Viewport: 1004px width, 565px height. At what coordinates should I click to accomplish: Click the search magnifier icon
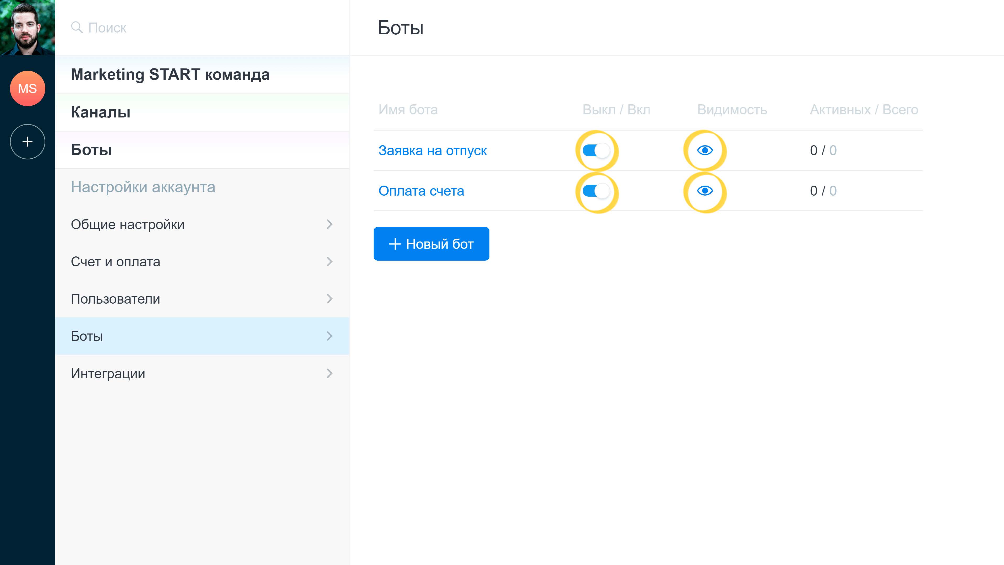[x=77, y=27]
